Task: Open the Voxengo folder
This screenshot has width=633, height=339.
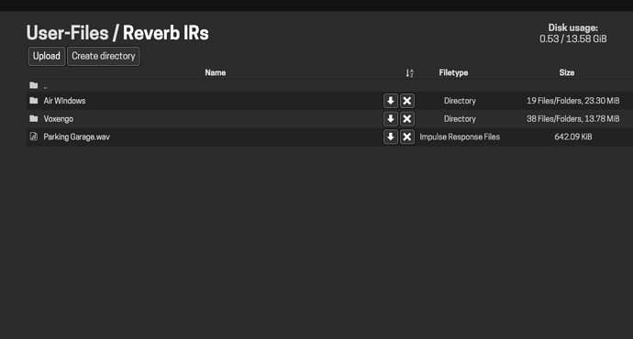Action: pyautogui.click(x=59, y=119)
